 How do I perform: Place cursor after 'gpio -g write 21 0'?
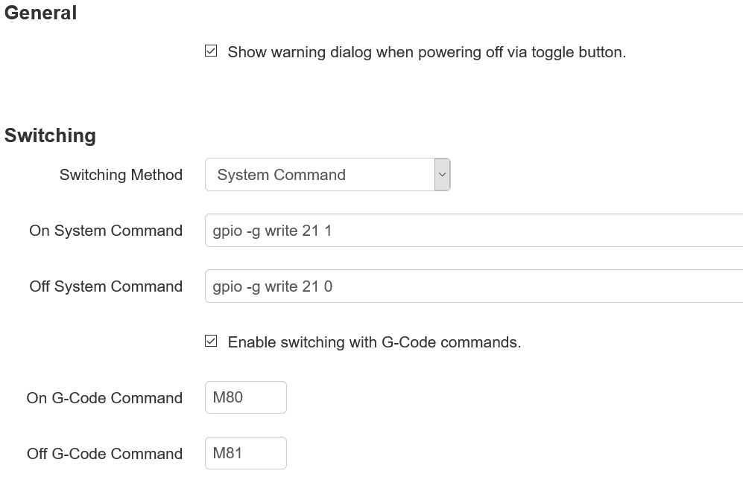click(x=334, y=286)
